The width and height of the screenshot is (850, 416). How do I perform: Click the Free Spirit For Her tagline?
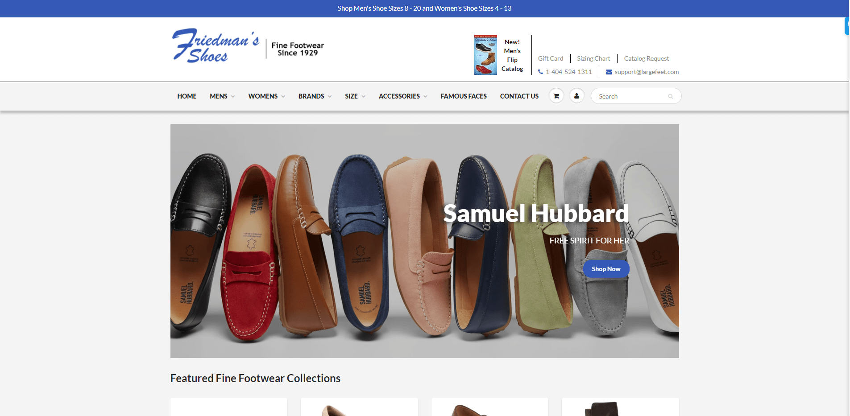tap(589, 241)
